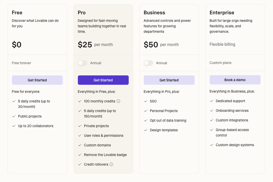
Task: Click Get Started on the Free plan
Action: [x=37, y=80]
